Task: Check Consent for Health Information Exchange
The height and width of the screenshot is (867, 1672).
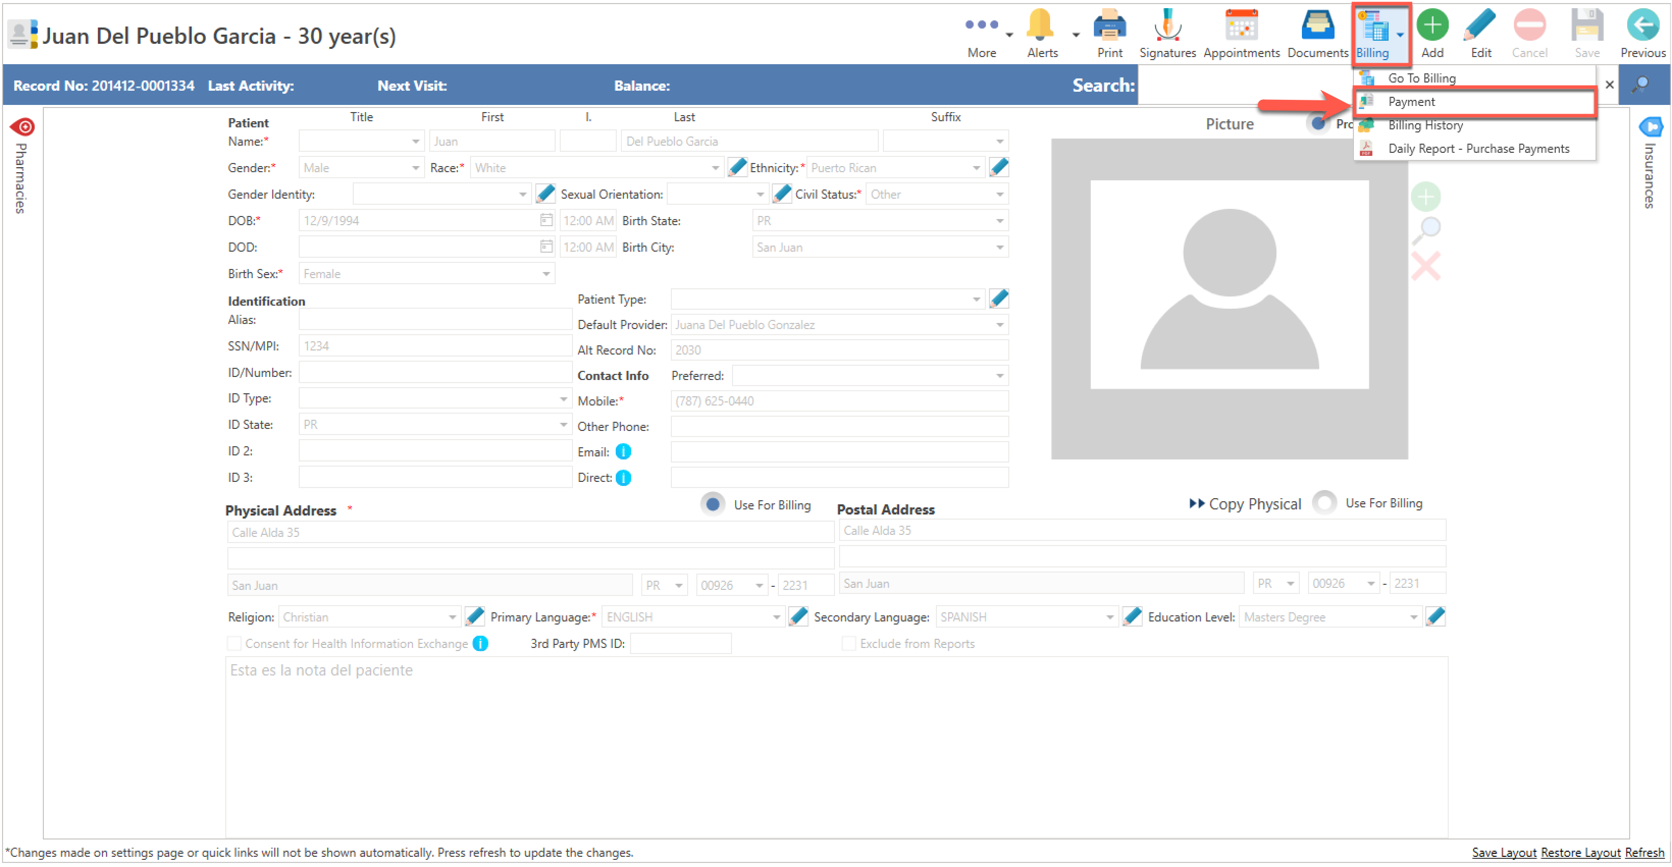Action: [x=234, y=644]
